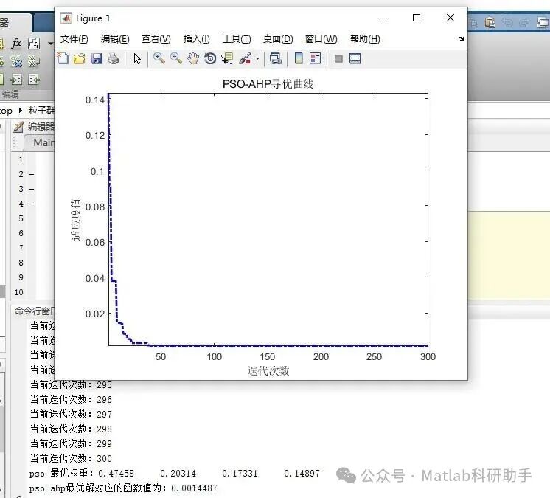Click the 粒子群 folder in address path
This screenshot has height=498, width=550.
[x=41, y=111]
